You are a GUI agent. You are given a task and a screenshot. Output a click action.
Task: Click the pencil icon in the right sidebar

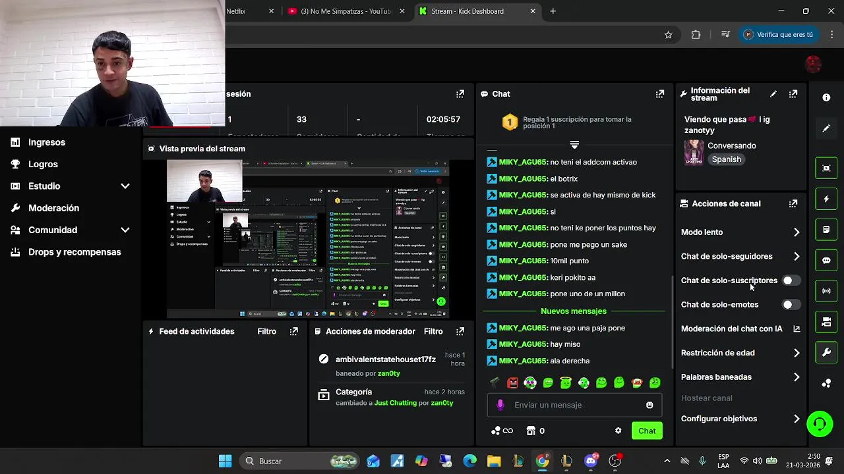pos(826,128)
